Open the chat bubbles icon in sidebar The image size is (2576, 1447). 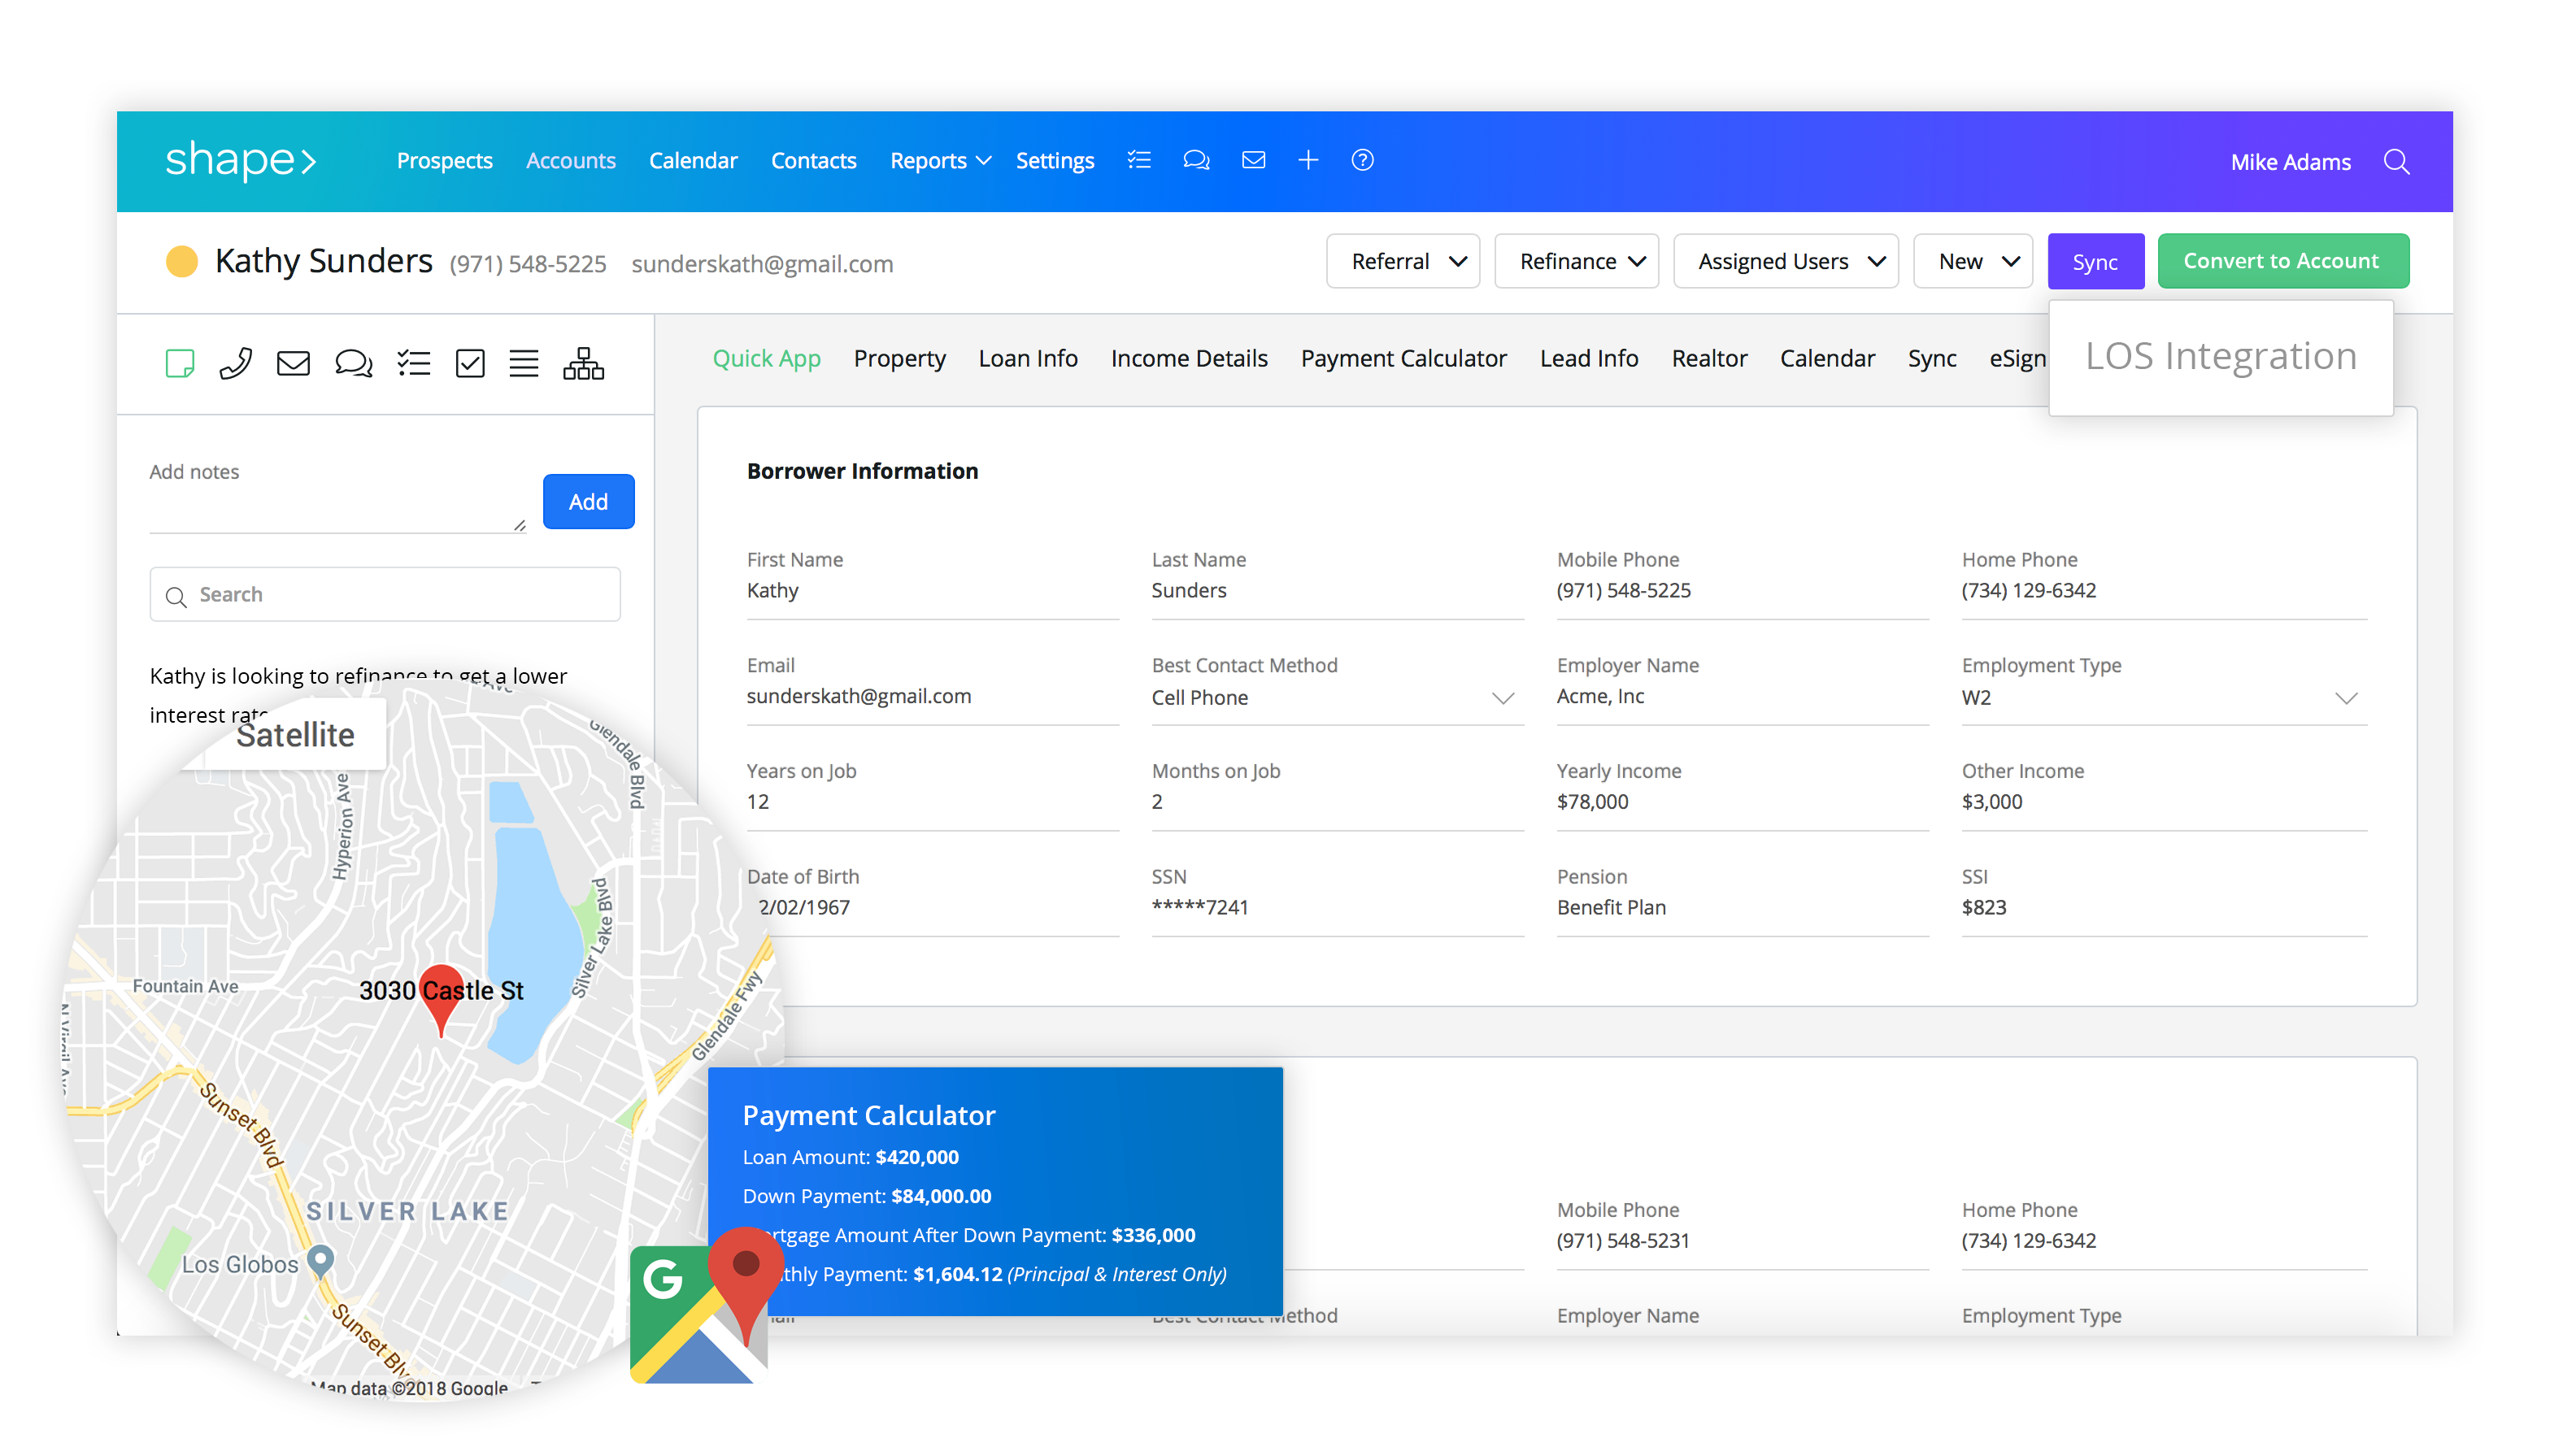tap(353, 363)
